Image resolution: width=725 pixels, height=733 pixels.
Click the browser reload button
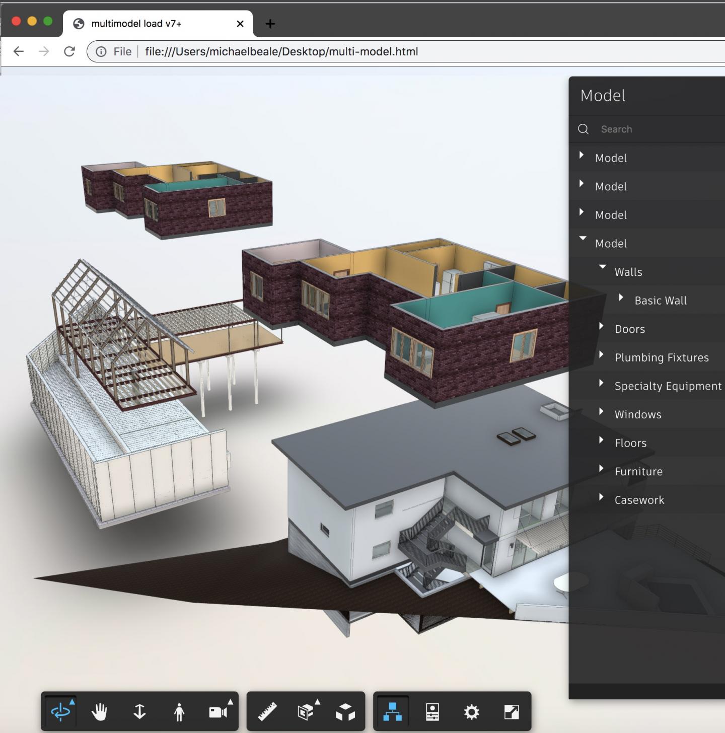[69, 51]
